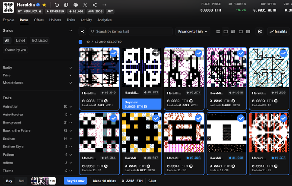This screenshot has height=186, width=292.
Task: Select the compact grid view icon
Action: tap(225, 32)
